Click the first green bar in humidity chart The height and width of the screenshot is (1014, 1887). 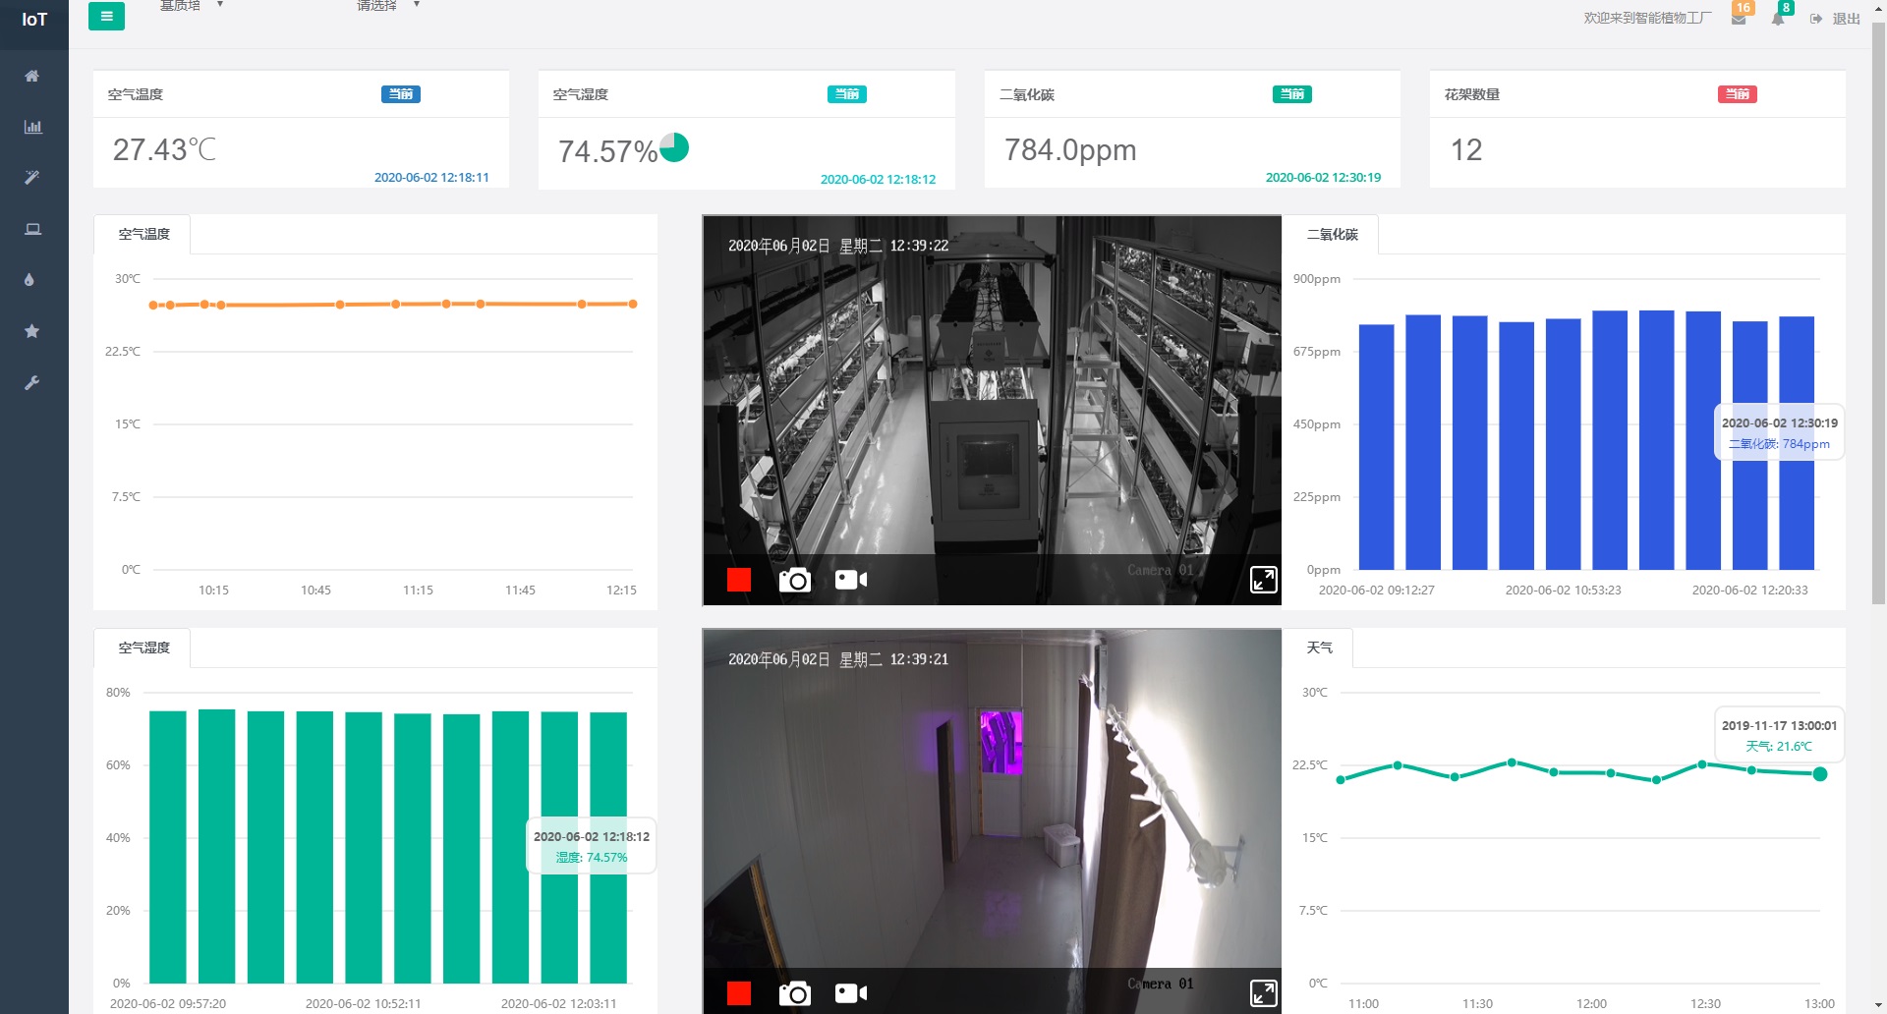(168, 847)
